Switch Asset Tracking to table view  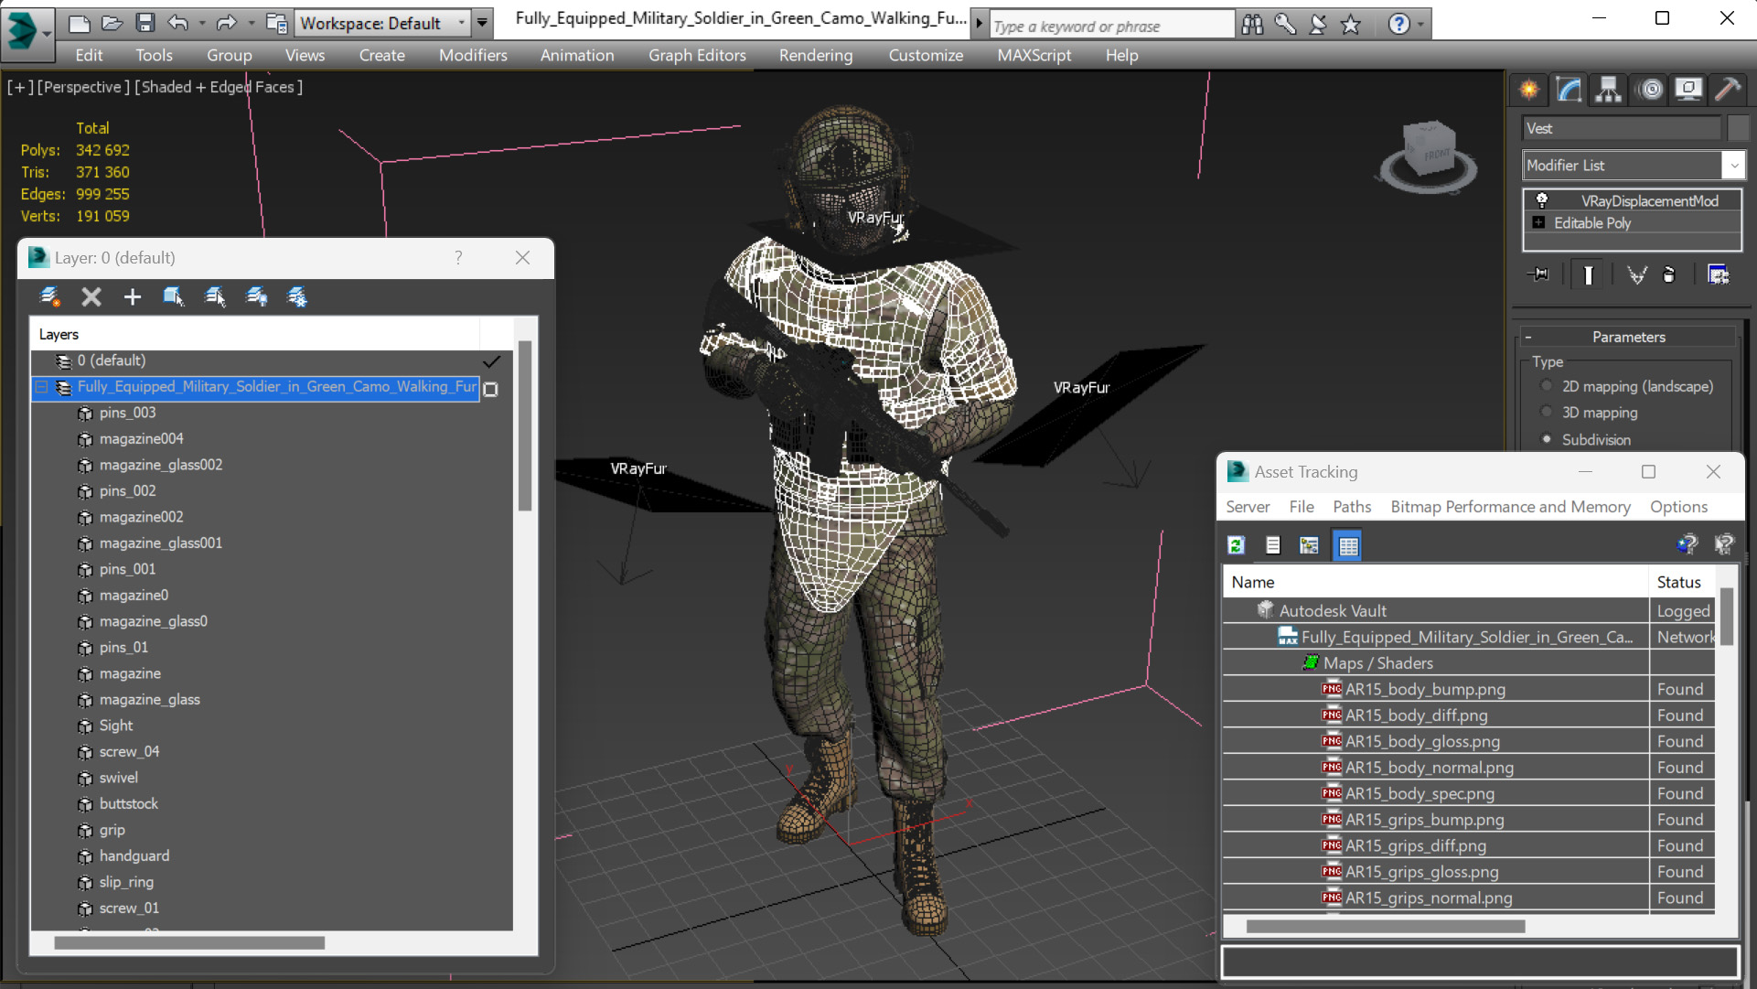pyautogui.click(x=1347, y=545)
